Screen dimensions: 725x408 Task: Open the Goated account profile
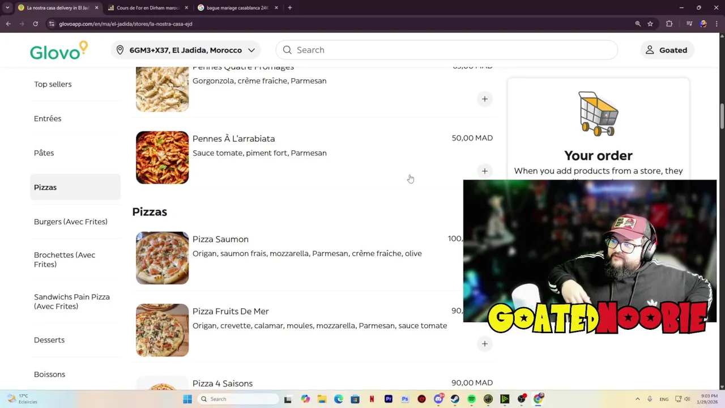coord(667,50)
